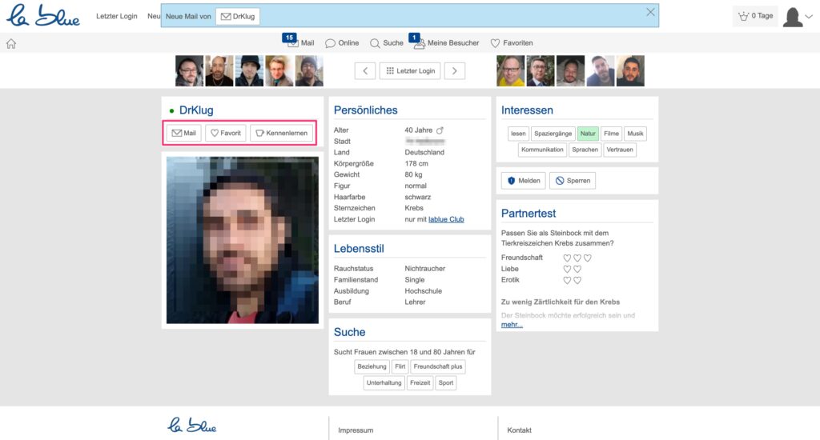The height and width of the screenshot is (440, 820).
Task: Select the Freundschaft plus tag
Action: click(438, 367)
